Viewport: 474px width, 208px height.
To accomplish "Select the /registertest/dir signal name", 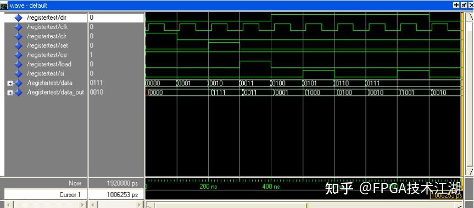I will coord(46,18).
